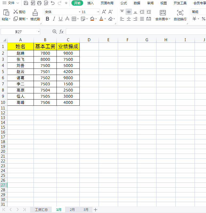
Task: Align text to bottom of cell
Action: pos(135,12)
